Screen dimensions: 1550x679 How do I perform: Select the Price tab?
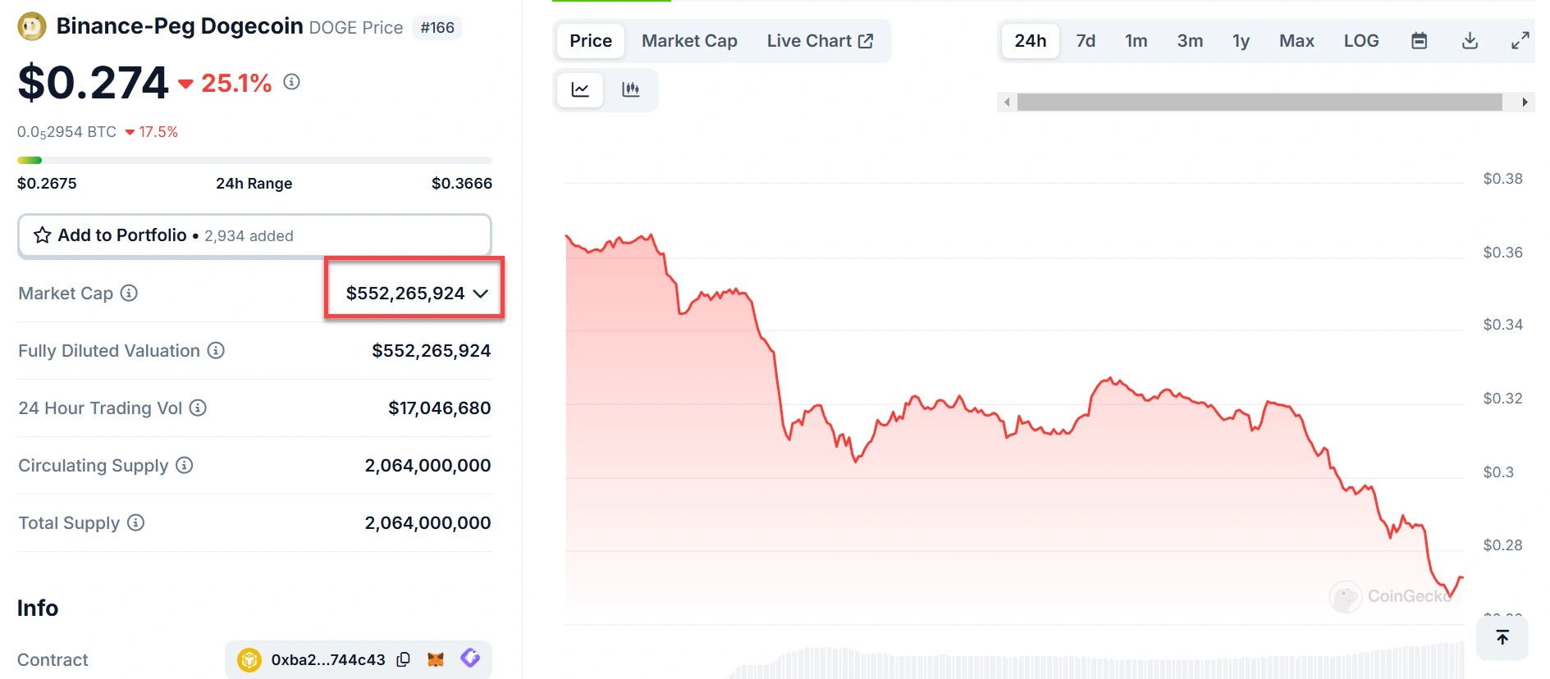tap(591, 41)
